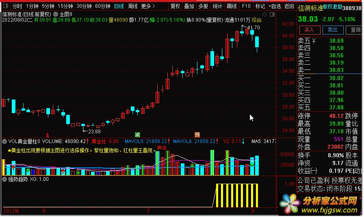Select the 买五 price 37.88
364x217 pixels.
pyautogui.click(x=336, y=107)
